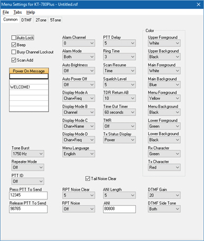The width and height of the screenshot is (204, 241).
Task: Open Lower Background color dropdown
Action: click(164, 140)
